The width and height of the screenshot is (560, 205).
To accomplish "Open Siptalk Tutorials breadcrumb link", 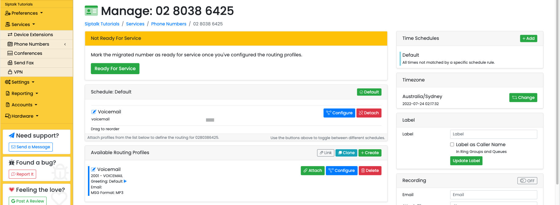I will [x=102, y=24].
